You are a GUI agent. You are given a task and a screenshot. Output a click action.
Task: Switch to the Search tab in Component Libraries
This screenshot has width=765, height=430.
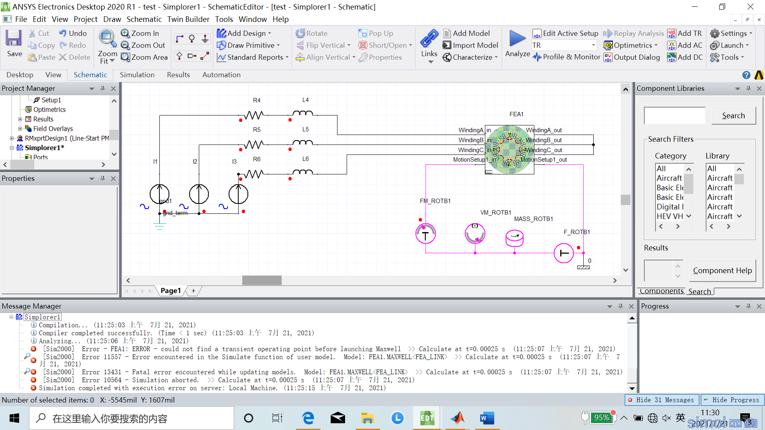point(700,291)
